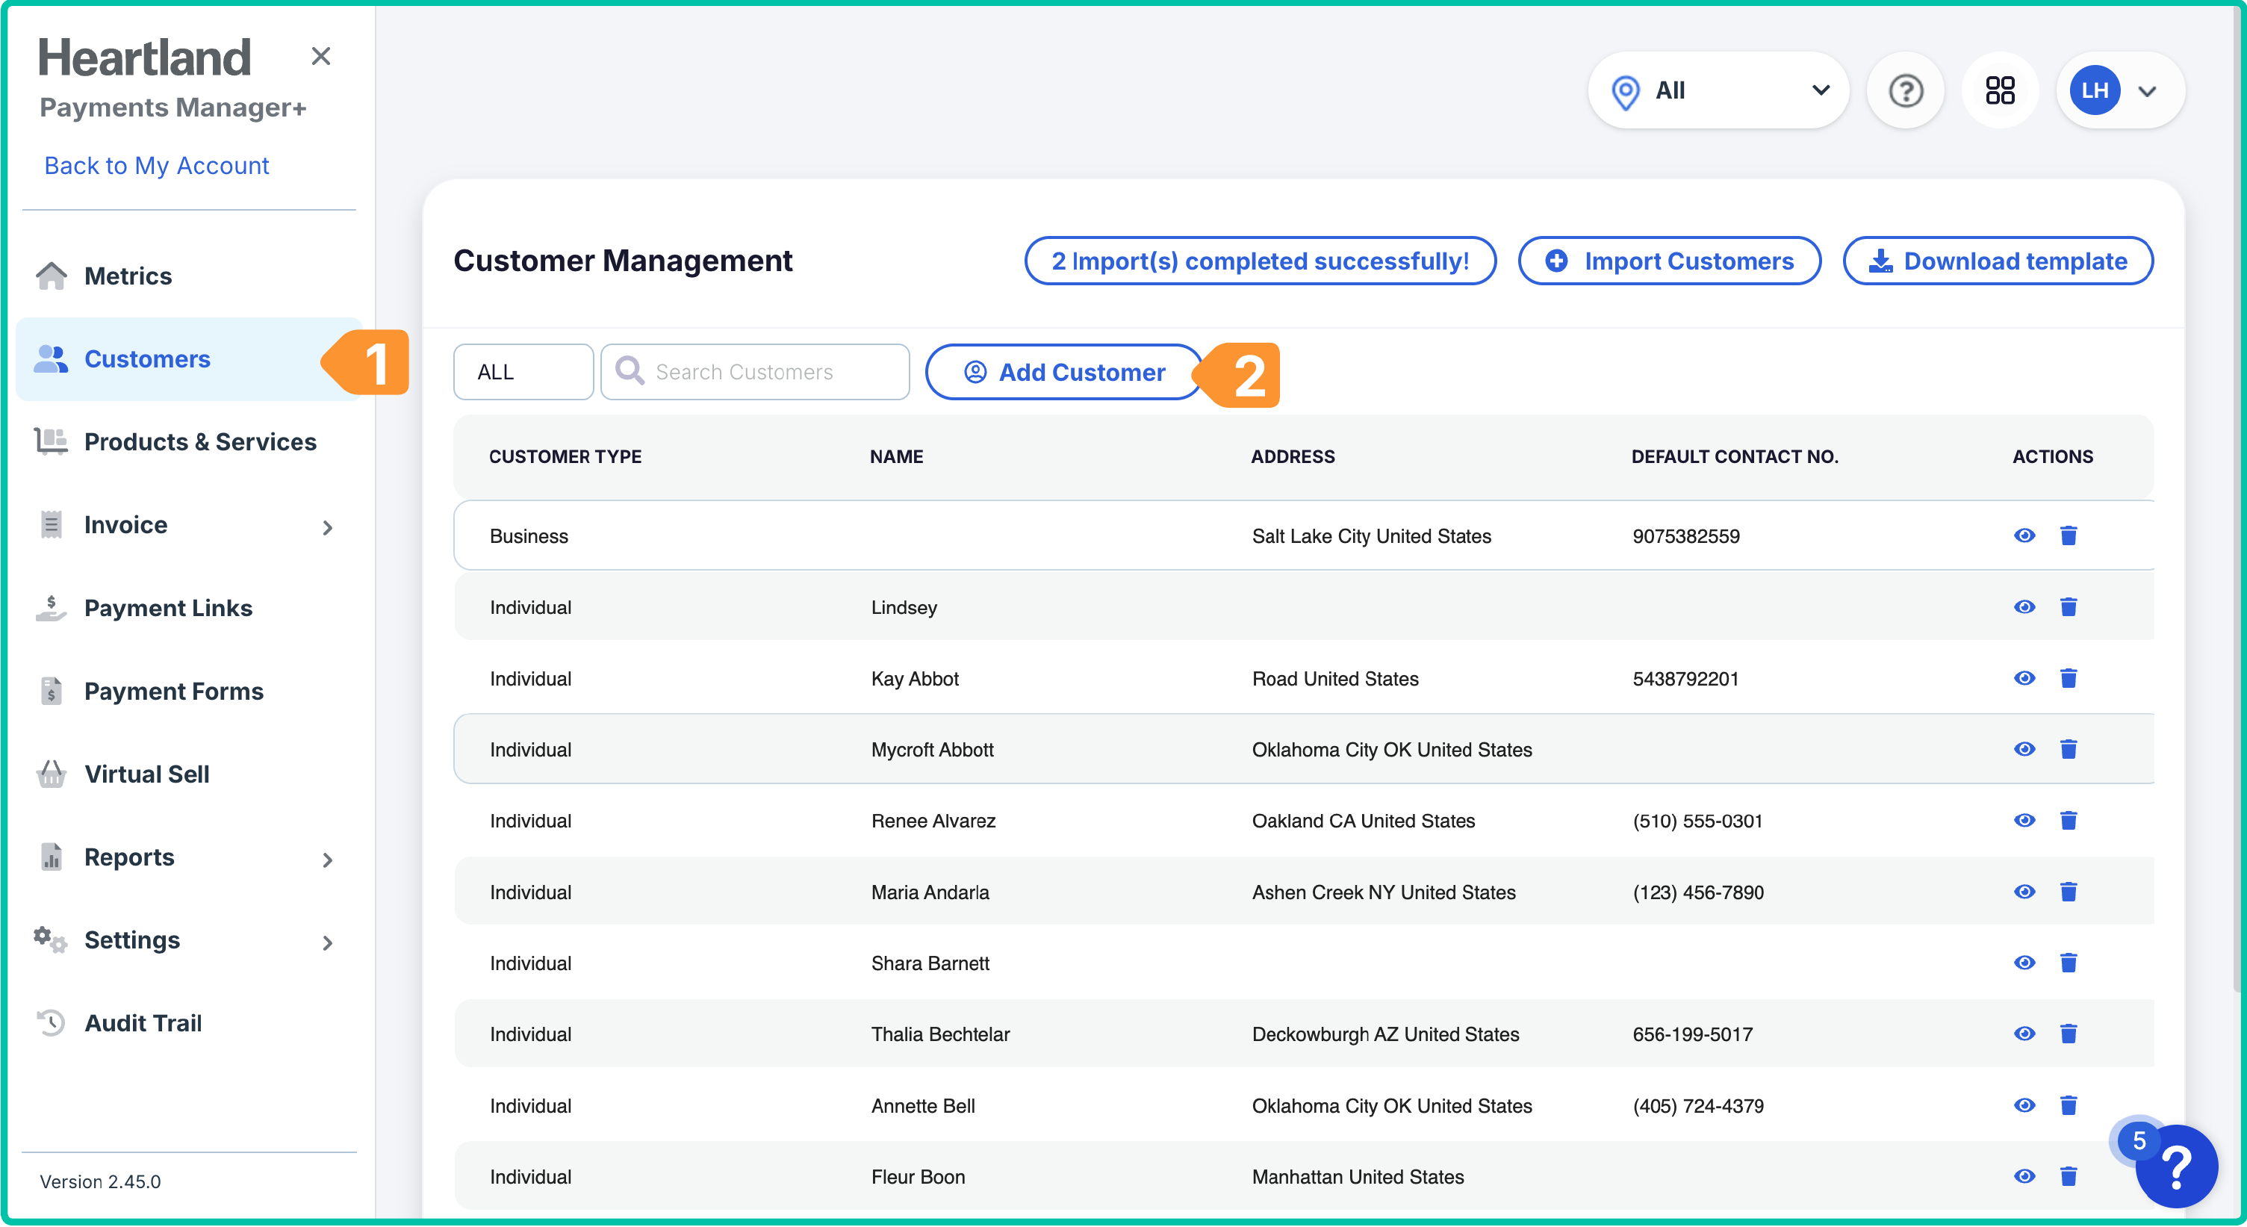Click Download template button

1998,261
